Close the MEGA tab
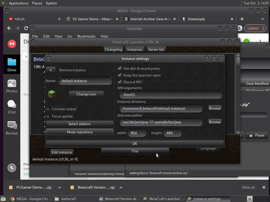 point(59,19)
